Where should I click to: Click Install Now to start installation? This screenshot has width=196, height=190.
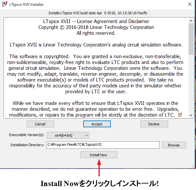point(99,155)
